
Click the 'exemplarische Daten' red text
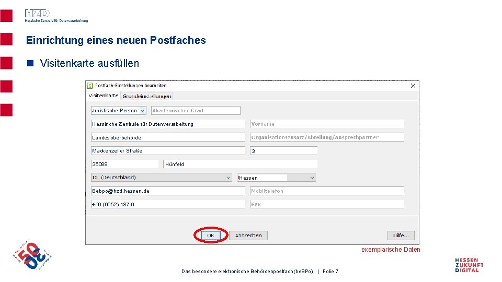click(x=391, y=250)
